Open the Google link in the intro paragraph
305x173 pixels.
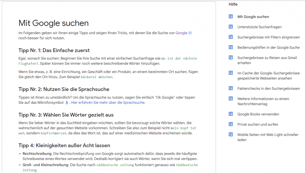click(181, 33)
